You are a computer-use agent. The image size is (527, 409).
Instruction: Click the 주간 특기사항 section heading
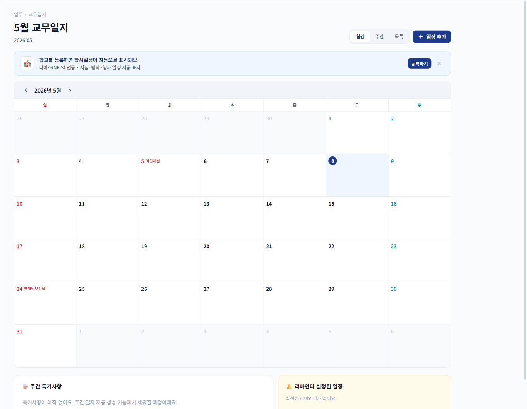point(46,387)
